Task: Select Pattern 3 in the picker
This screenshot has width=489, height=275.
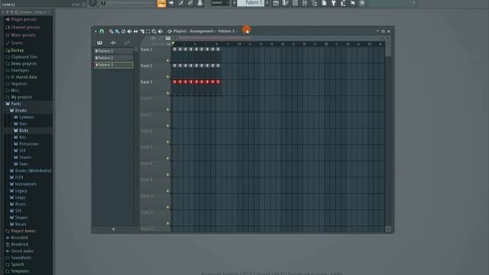Action: point(114,65)
